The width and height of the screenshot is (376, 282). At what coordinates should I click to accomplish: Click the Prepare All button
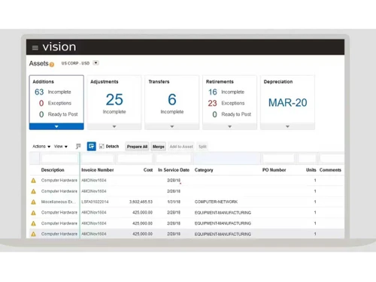(137, 147)
